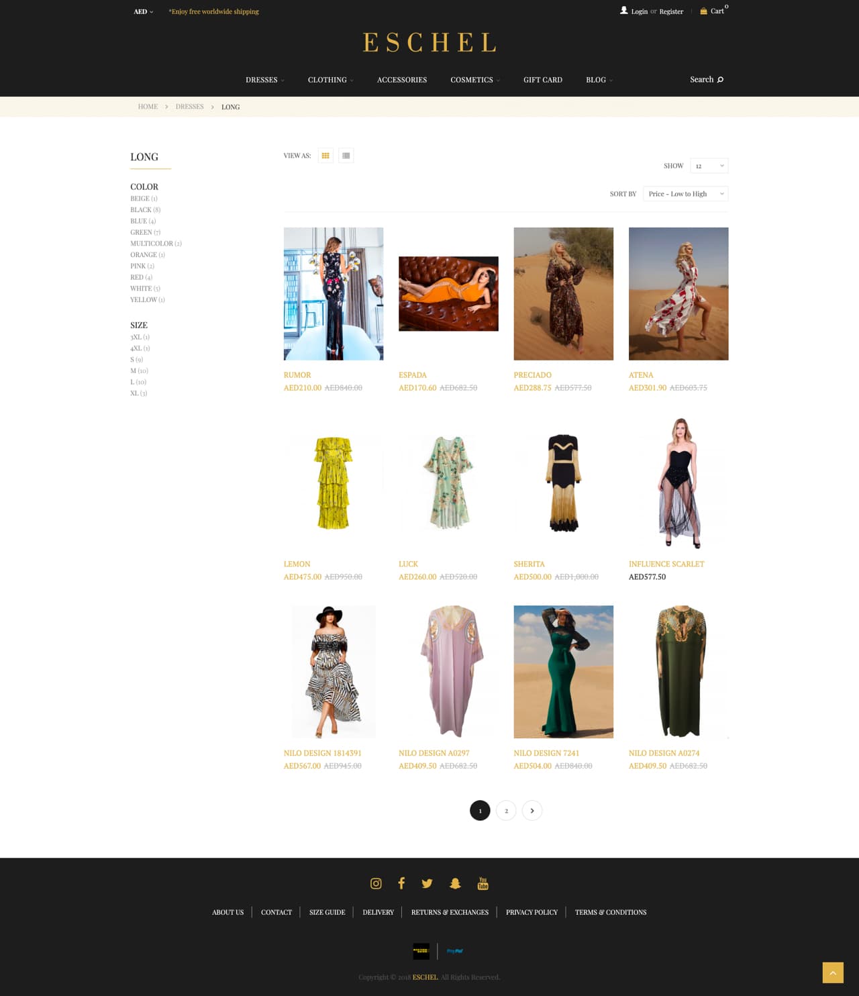This screenshot has width=859, height=996.
Task: Open the Twitter social link in footer
Action: pos(427,883)
